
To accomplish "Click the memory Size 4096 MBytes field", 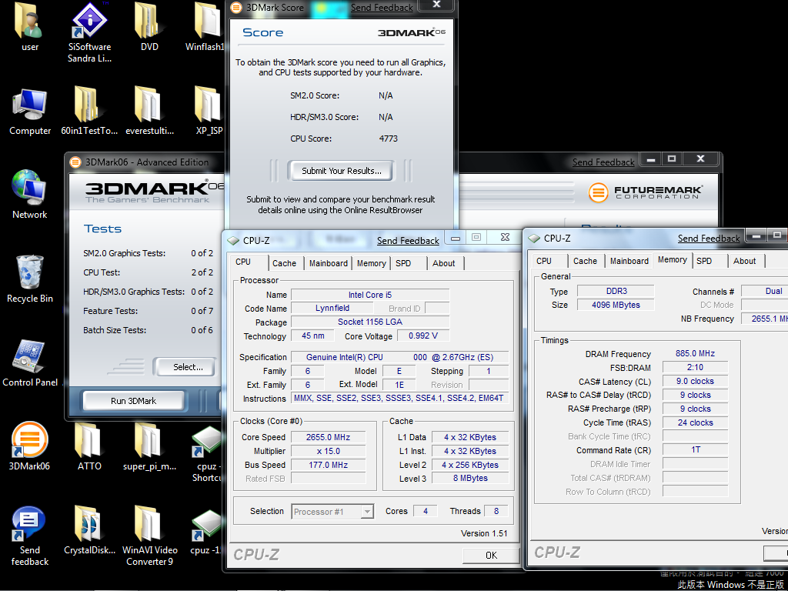I will (x=616, y=305).
